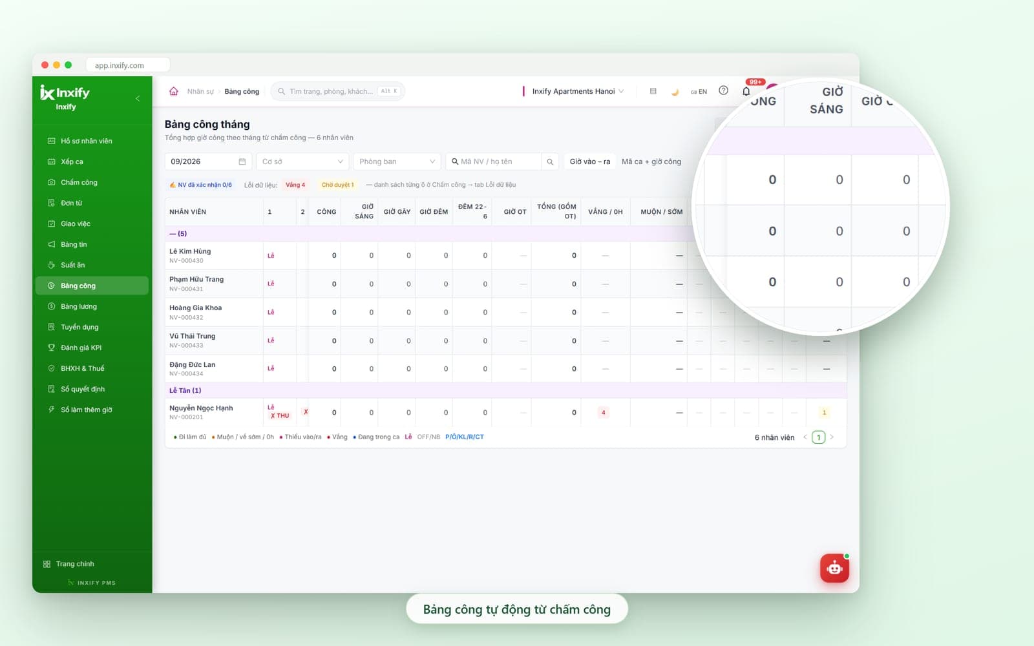This screenshot has height=646, width=1034.
Task: Click the Sổ làm thêm giờ icon
Action: click(51, 410)
